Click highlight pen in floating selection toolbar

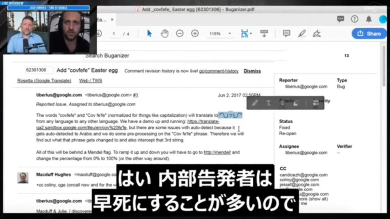click(254, 103)
